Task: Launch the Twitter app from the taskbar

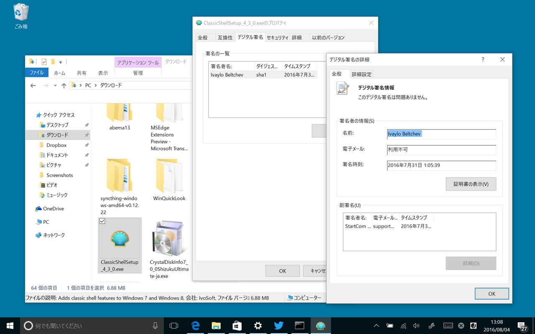Action: pos(279,325)
